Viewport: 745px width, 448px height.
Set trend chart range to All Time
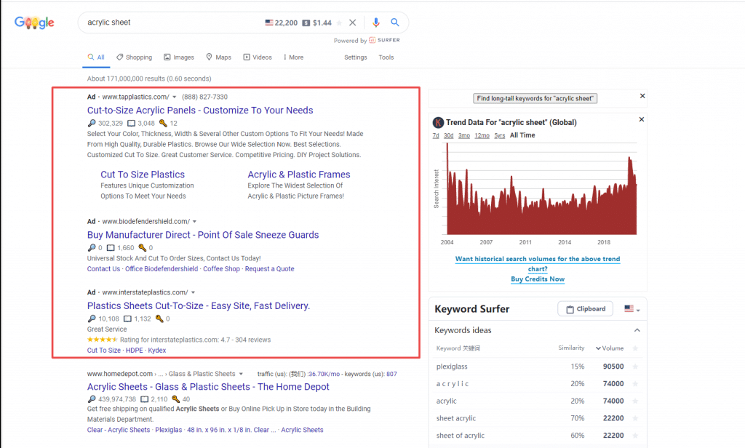coord(522,135)
